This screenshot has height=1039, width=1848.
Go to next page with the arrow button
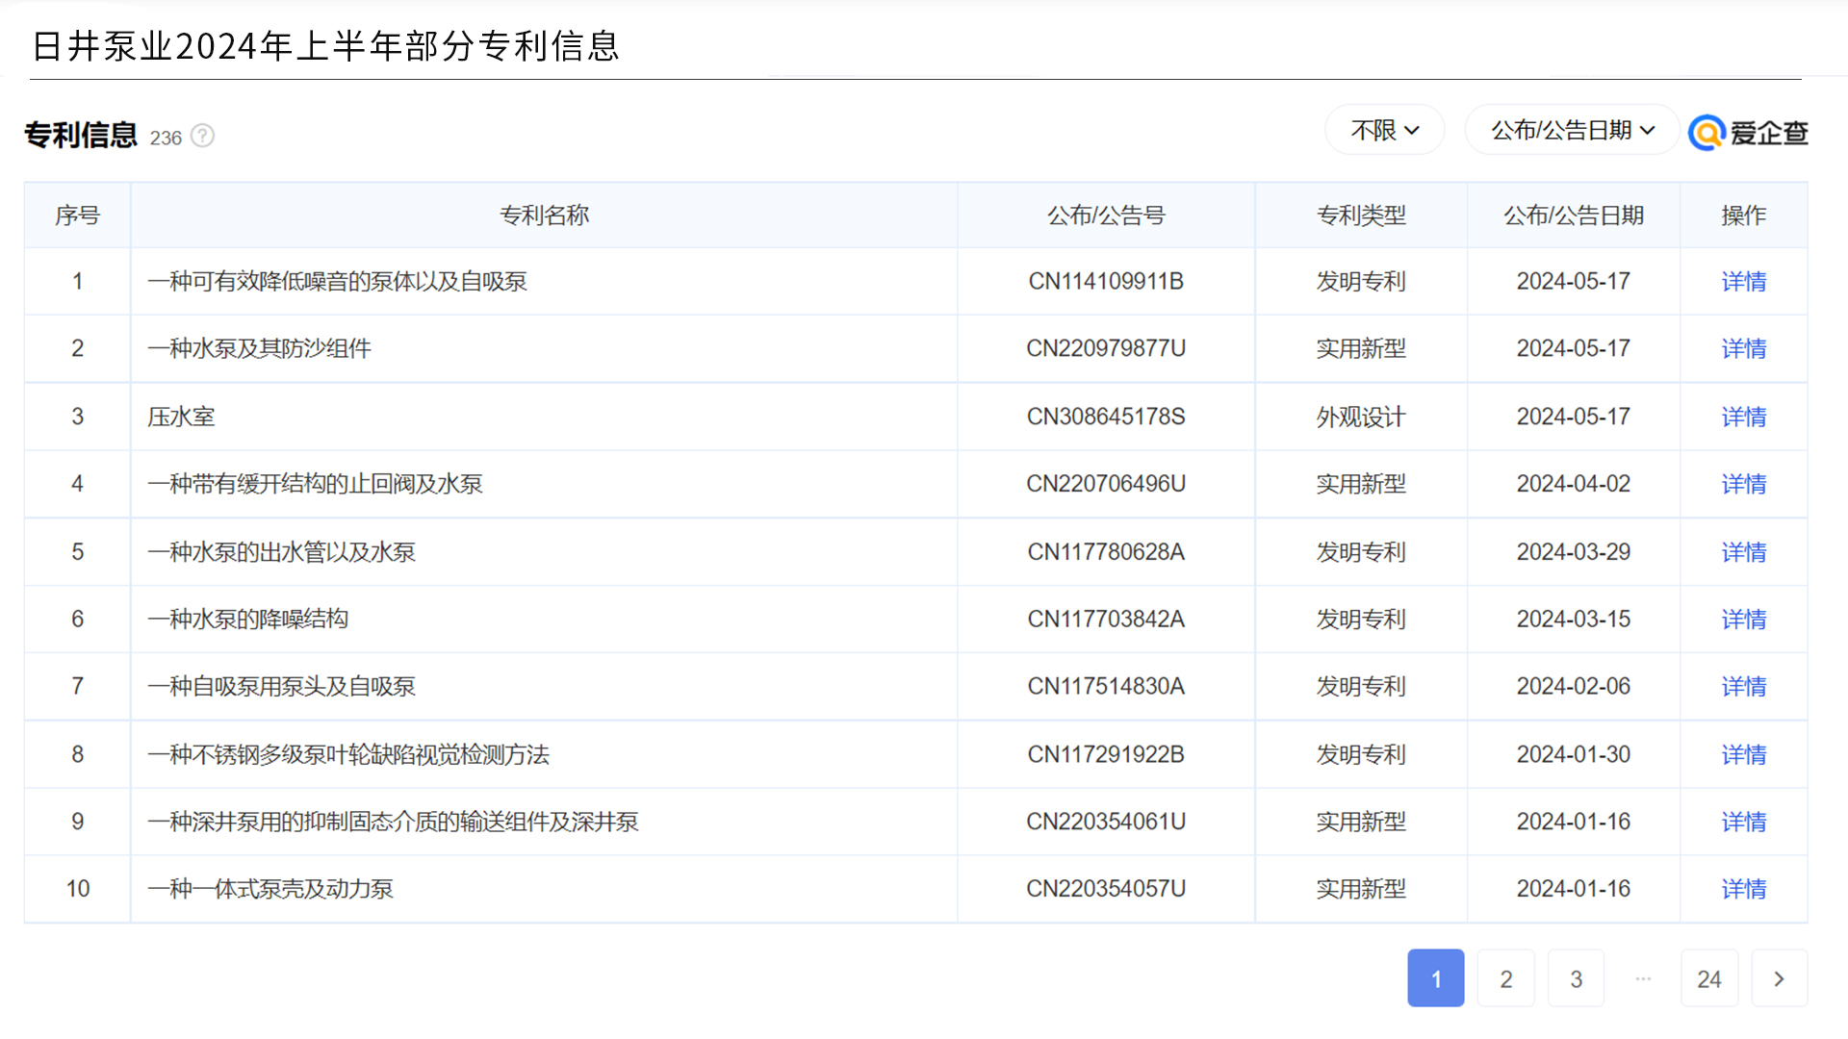coord(1779,978)
